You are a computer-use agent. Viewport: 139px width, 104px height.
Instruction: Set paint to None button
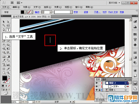(9, 86)
